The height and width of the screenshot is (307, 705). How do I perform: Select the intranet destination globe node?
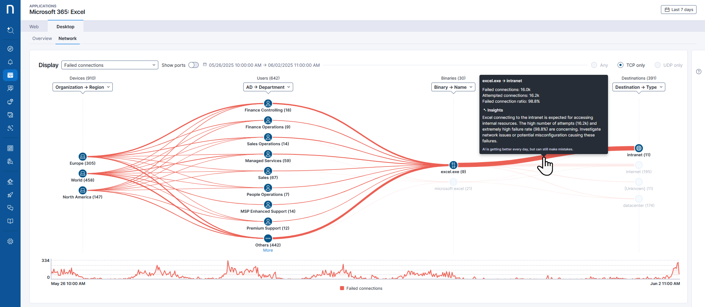639,148
